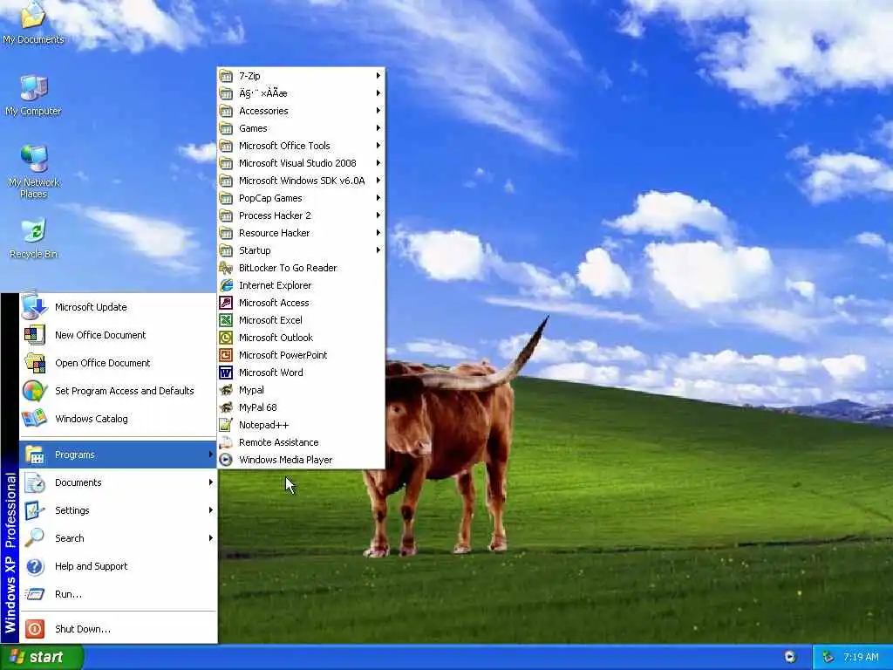Expand the Resource Hacker submenu arrow
The image size is (893, 670).
coord(378,232)
